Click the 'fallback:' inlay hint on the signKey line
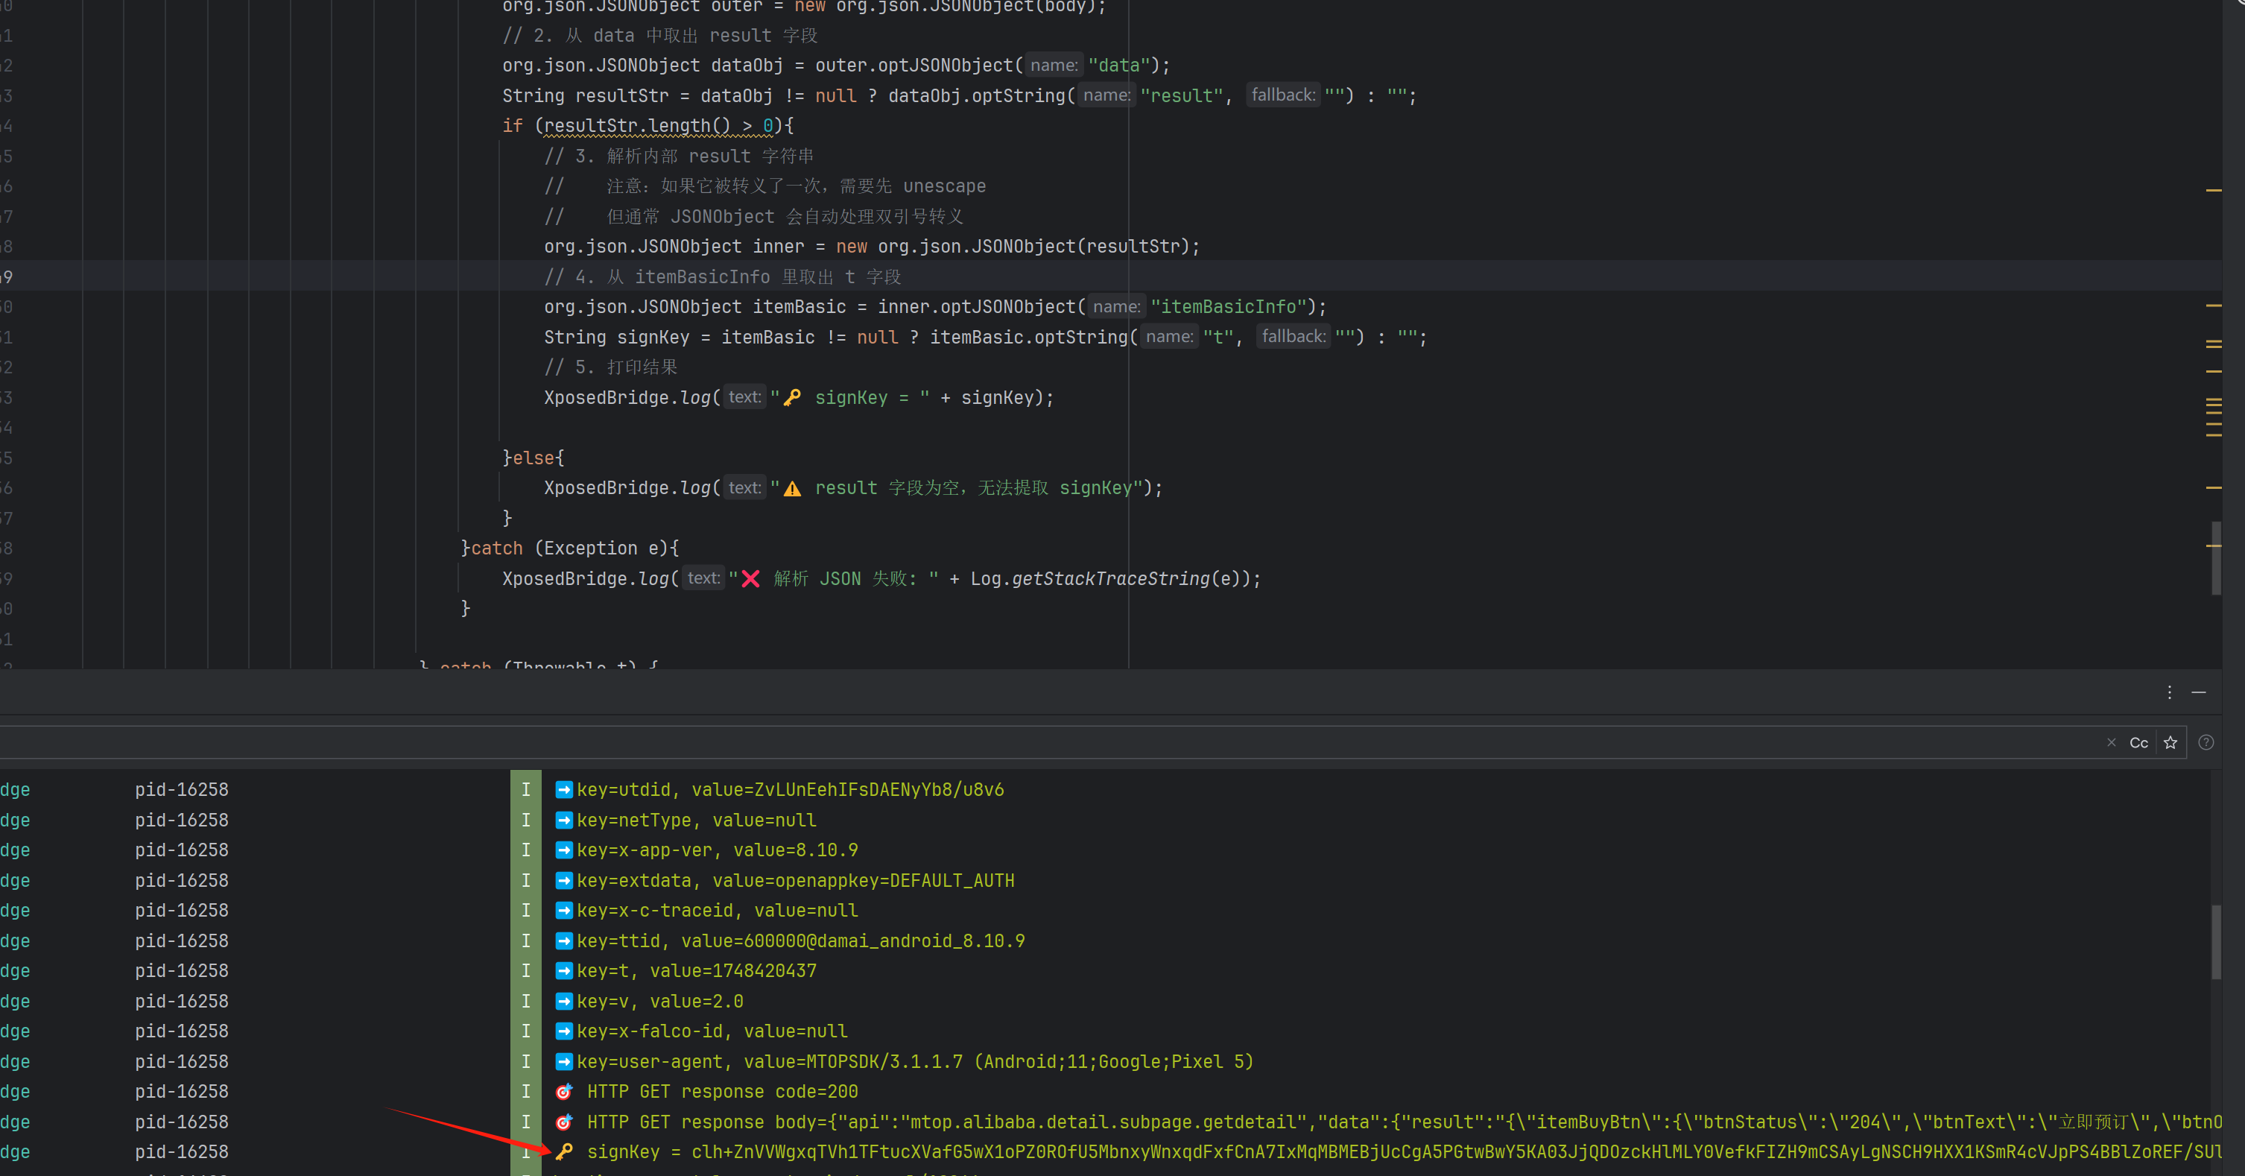 click(1294, 337)
